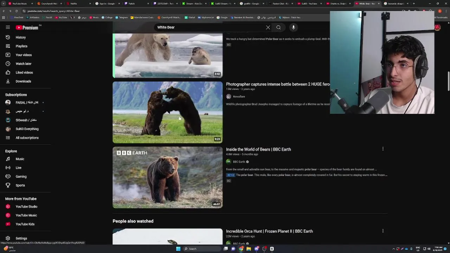Open the Google bookmark
The height and width of the screenshot is (253, 450).
[222, 17]
